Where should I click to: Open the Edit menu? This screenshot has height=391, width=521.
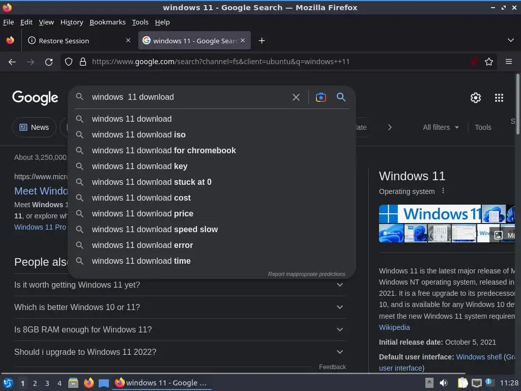[26, 22]
